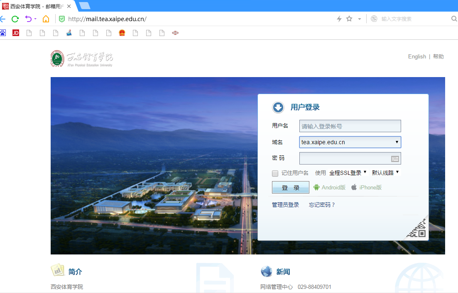
Task: Open the JD bookmark icon
Action: pyautogui.click(x=16, y=33)
